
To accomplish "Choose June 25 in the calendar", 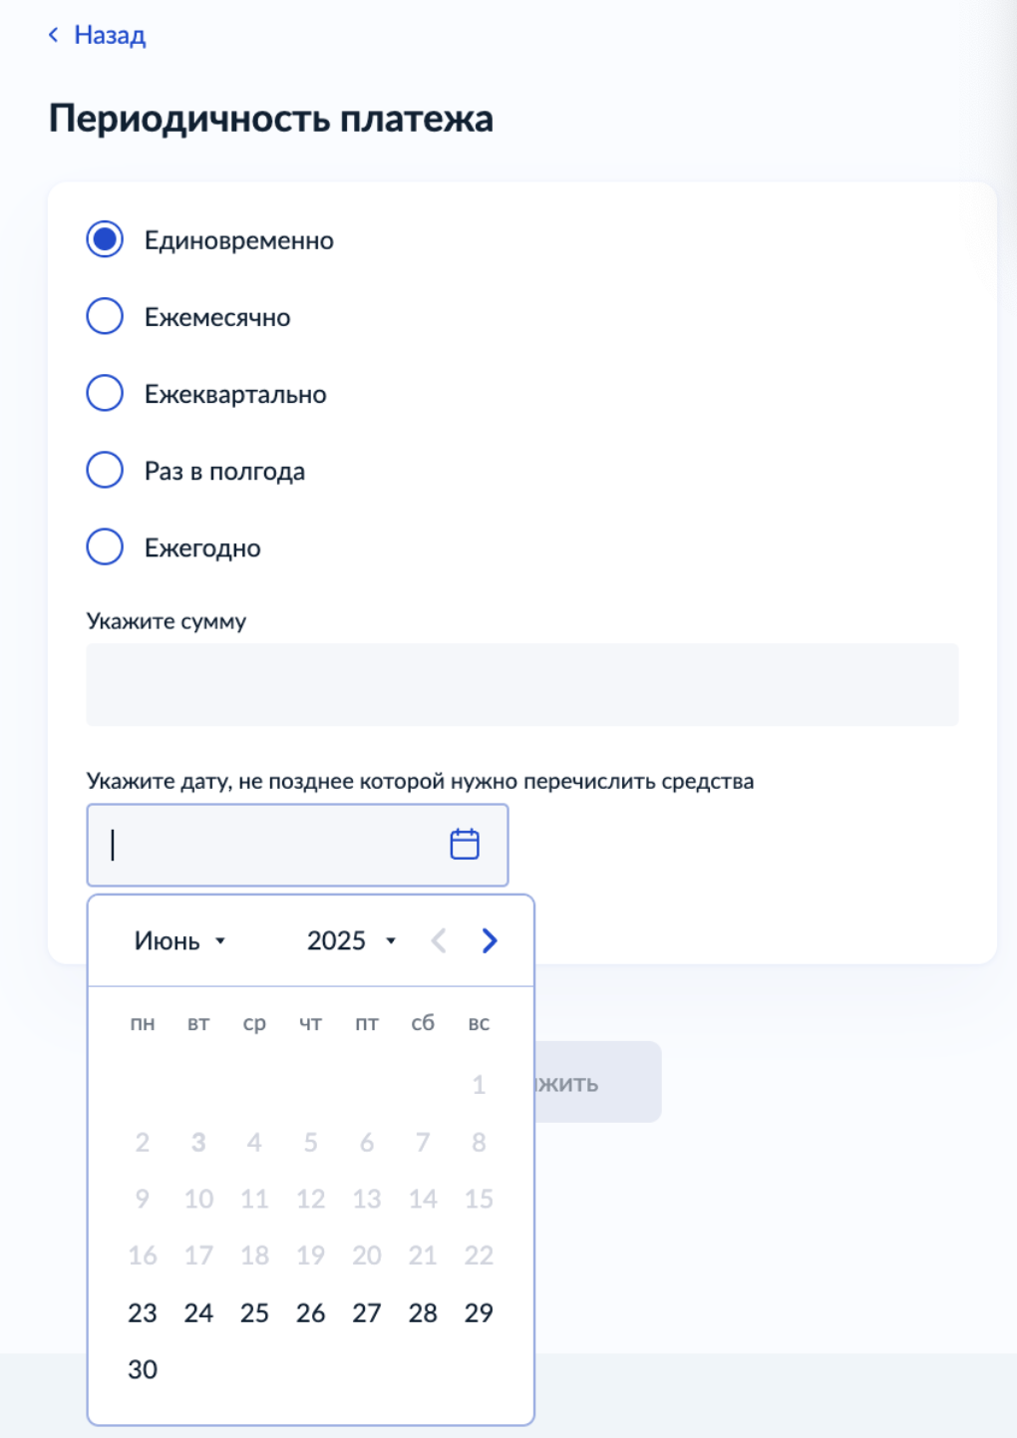I will click(254, 1312).
